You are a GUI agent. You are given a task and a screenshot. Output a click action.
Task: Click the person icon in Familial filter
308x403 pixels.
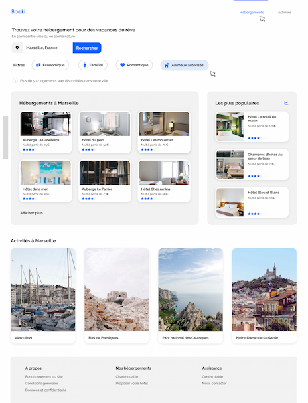click(x=85, y=65)
